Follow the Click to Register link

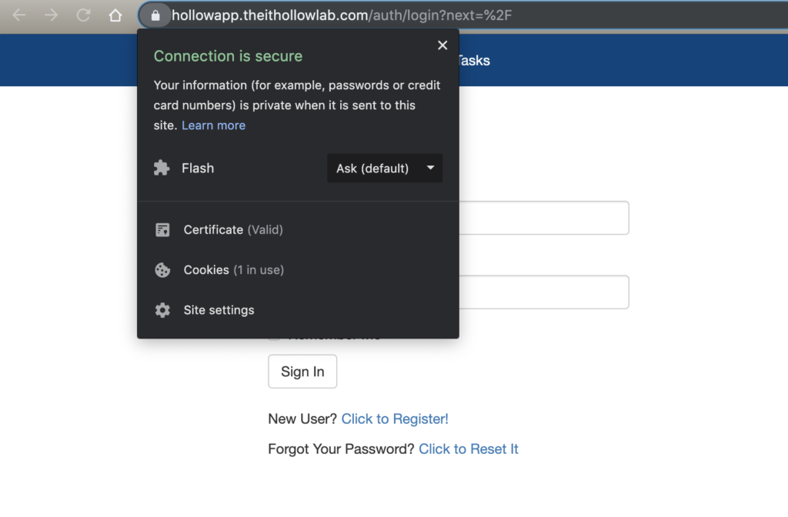pos(395,419)
